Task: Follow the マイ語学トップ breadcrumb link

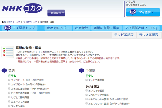Action: click(x=30, y=22)
